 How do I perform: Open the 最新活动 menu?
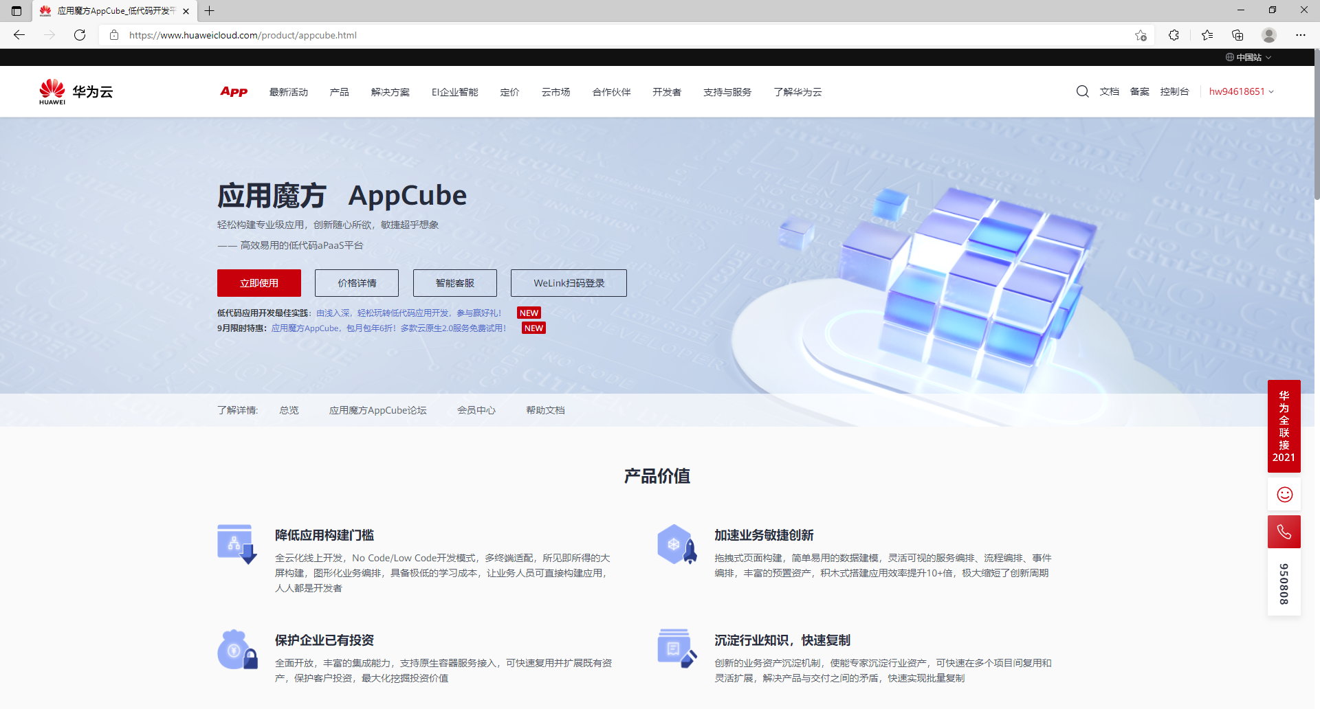click(x=289, y=92)
